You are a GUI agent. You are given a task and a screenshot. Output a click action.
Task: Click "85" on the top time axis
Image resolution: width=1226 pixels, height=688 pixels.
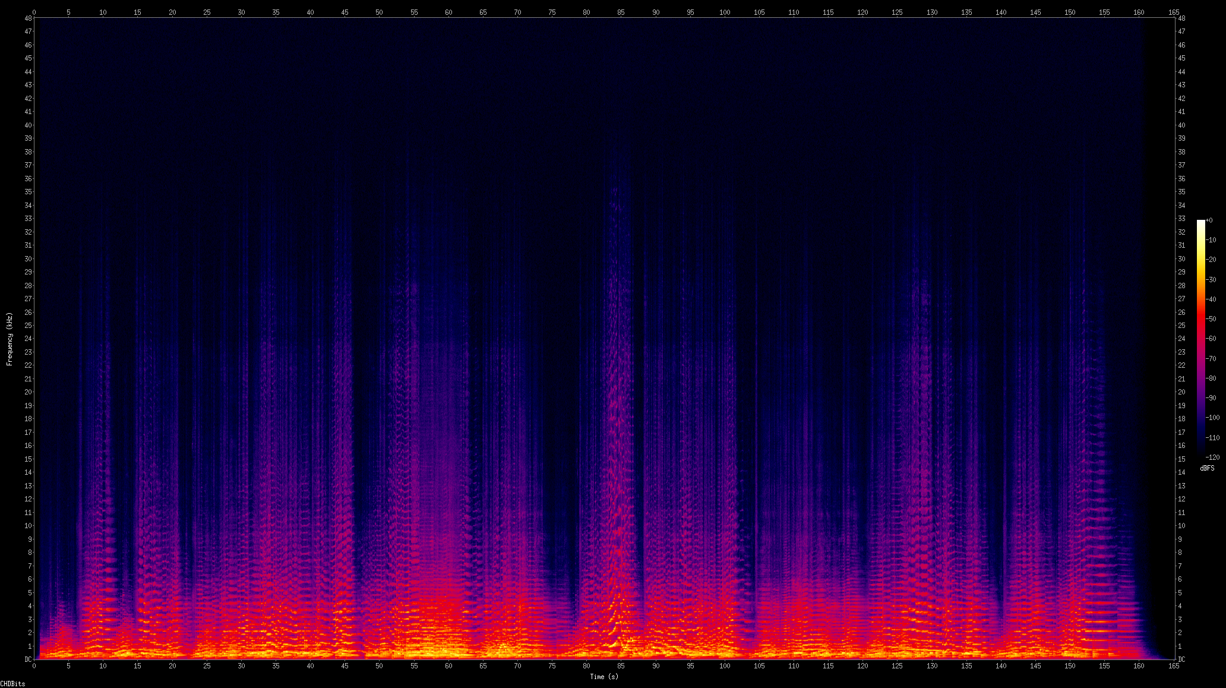[x=621, y=12]
